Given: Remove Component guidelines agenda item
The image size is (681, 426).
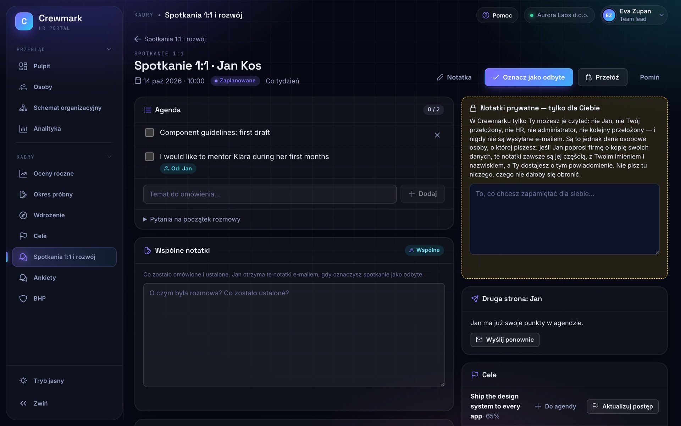Looking at the screenshot, I should [437, 135].
